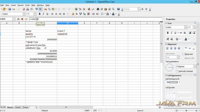Cancel formula entry red X
The height and width of the screenshot is (112, 200).
[x=22, y=19]
